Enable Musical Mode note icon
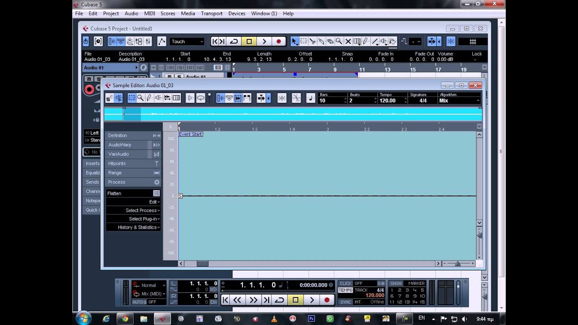Image resolution: width=578 pixels, height=325 pixels. coord(311,98)
